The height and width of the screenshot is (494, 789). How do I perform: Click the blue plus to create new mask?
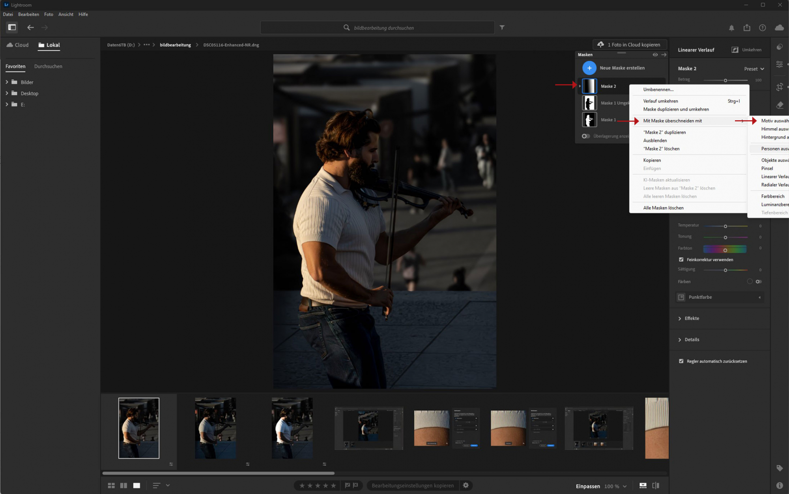tap(589, 68)
